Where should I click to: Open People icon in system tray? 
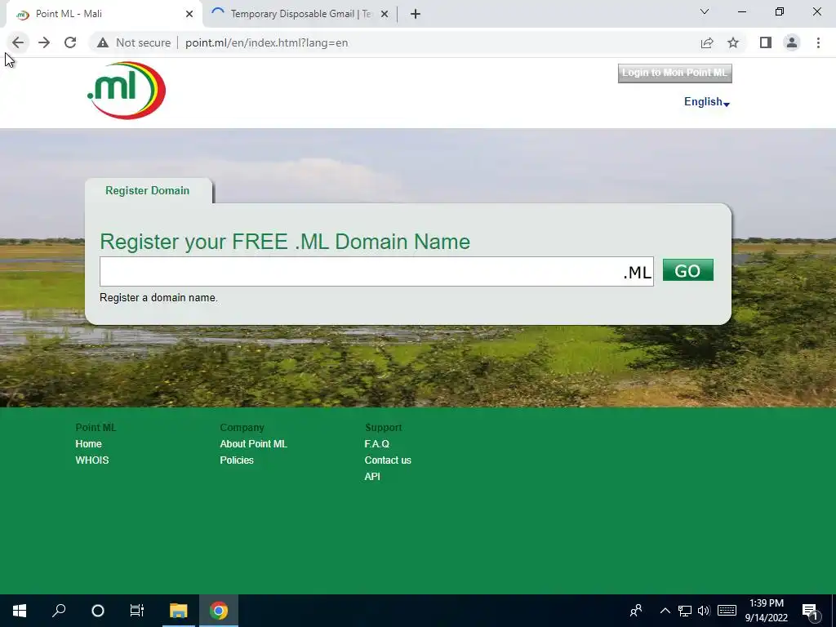tap(635, 611)
